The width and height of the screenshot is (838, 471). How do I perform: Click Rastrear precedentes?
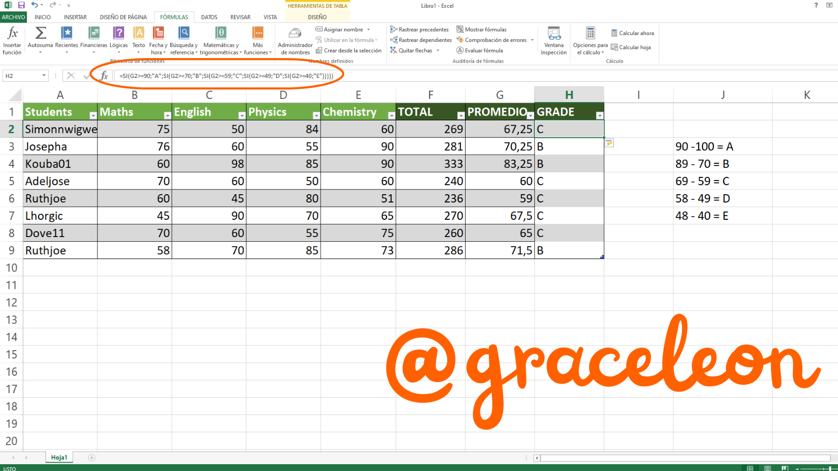point(419,29)
